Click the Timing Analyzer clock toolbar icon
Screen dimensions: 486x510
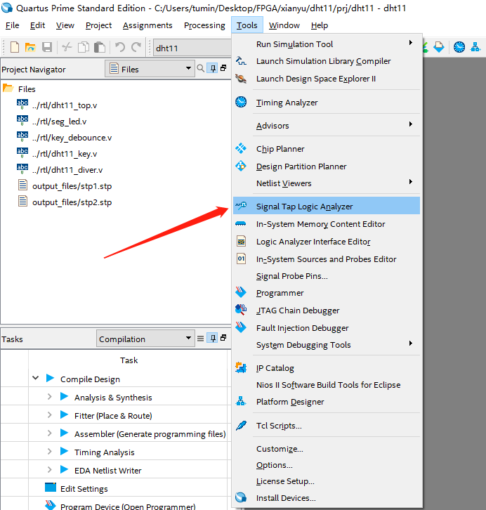click(459, 47)
